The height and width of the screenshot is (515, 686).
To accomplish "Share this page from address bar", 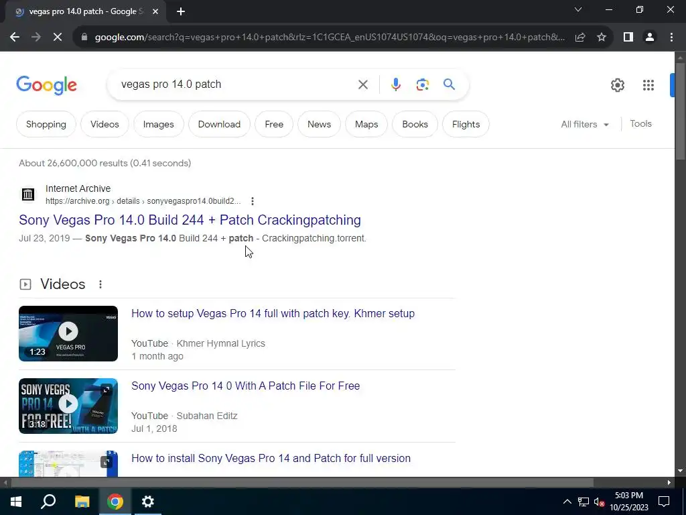I will click(580, 38).
